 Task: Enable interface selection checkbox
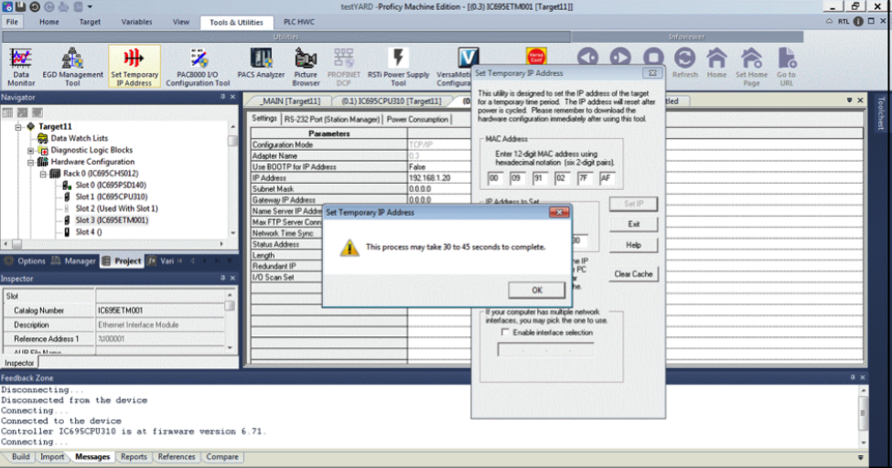(x=505, y=332)
